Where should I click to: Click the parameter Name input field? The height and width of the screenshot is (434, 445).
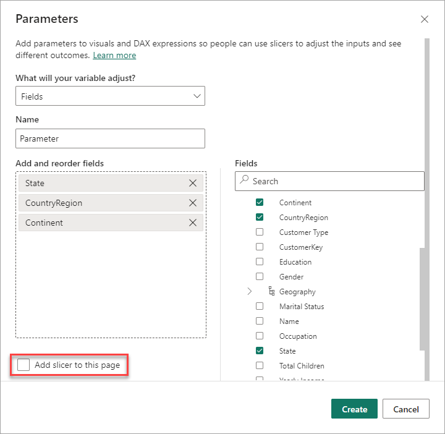click(x=110, y=138)
